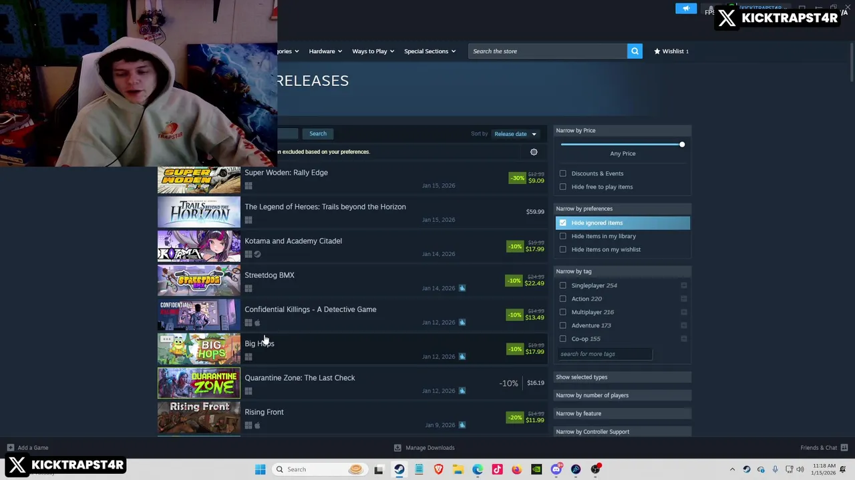Filter by Singleplayer tag checkbox
This screenshot has height=480, width=855.
pos(562,285)
